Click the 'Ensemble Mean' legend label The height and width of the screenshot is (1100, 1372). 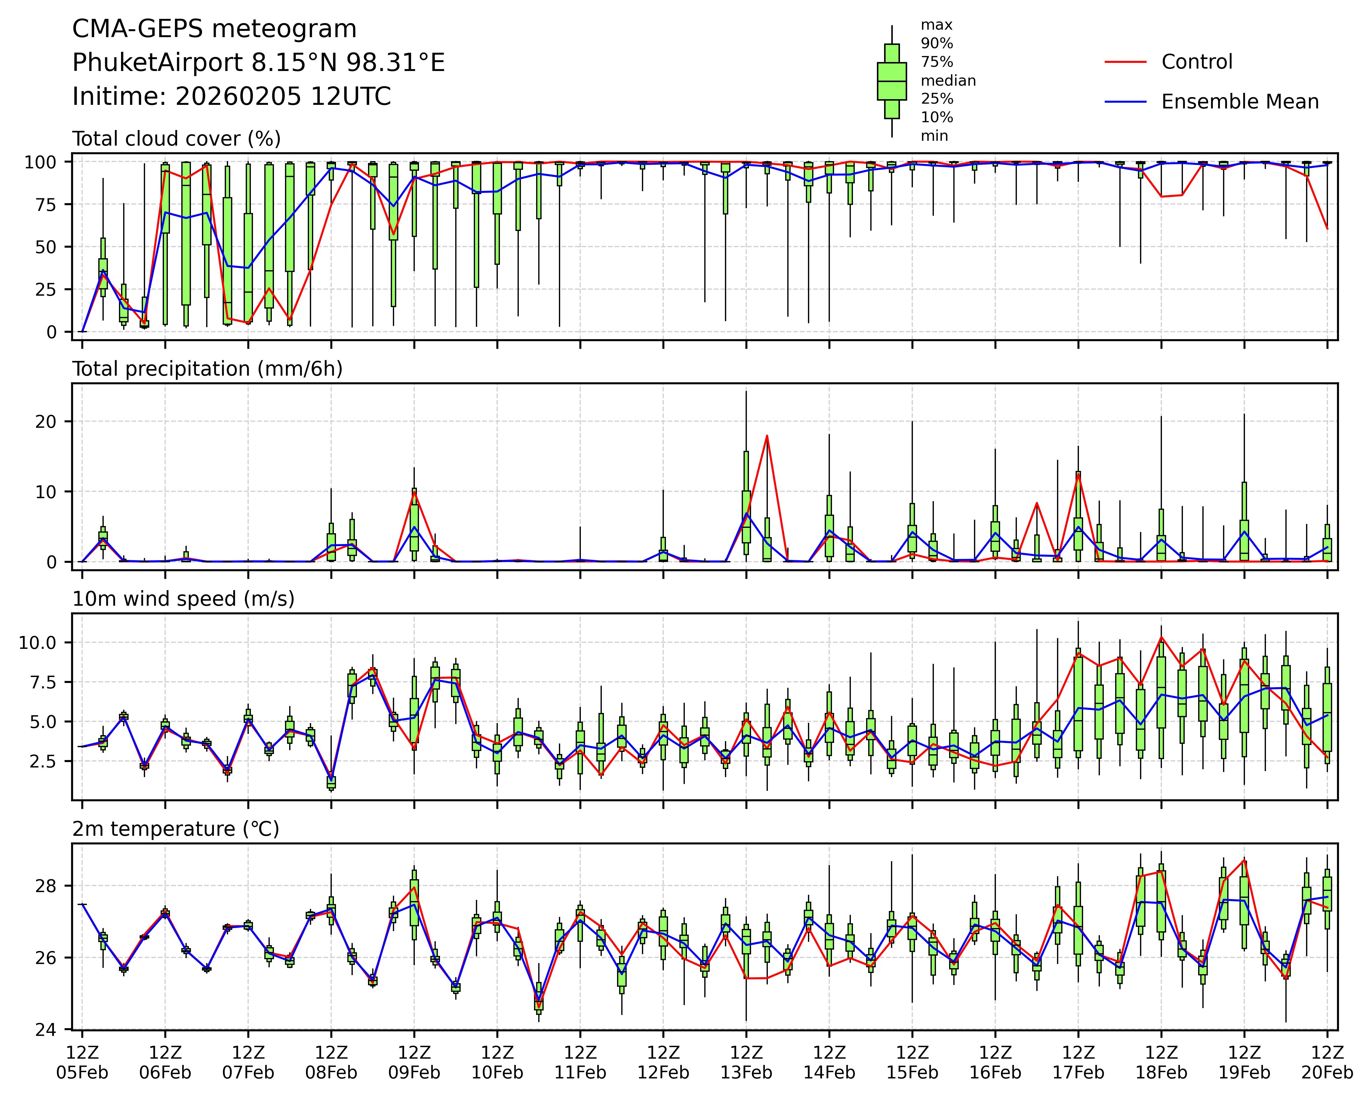tap(1240, 102)
